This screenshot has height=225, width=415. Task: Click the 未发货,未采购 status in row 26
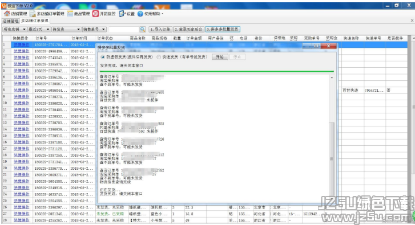[110, 207]
